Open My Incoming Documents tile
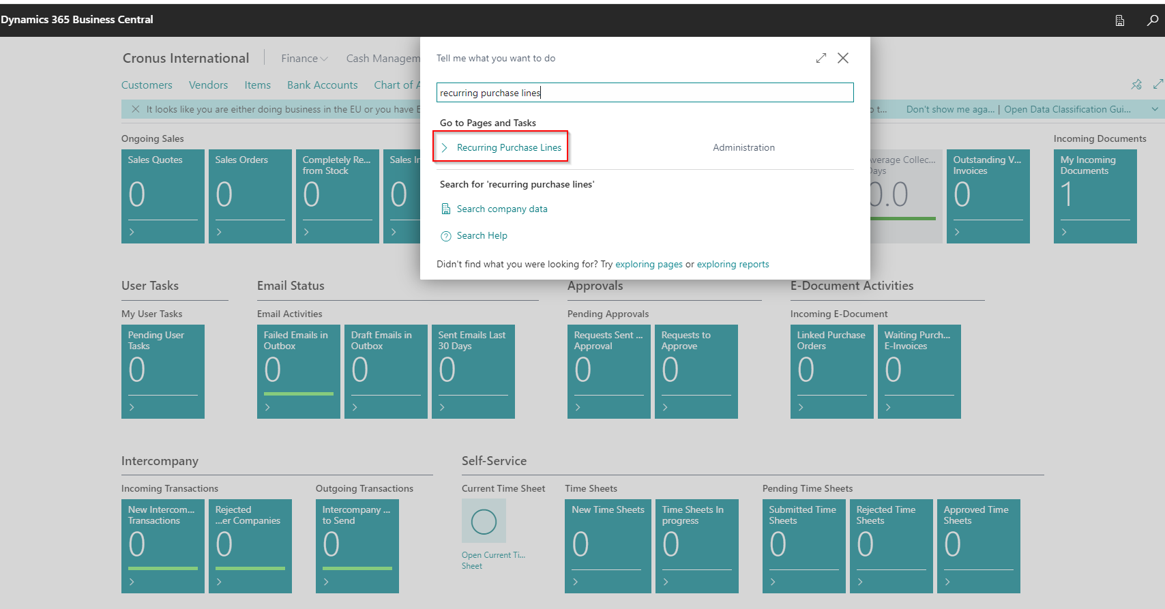 pyautogui.click(x=1095, y=196)
